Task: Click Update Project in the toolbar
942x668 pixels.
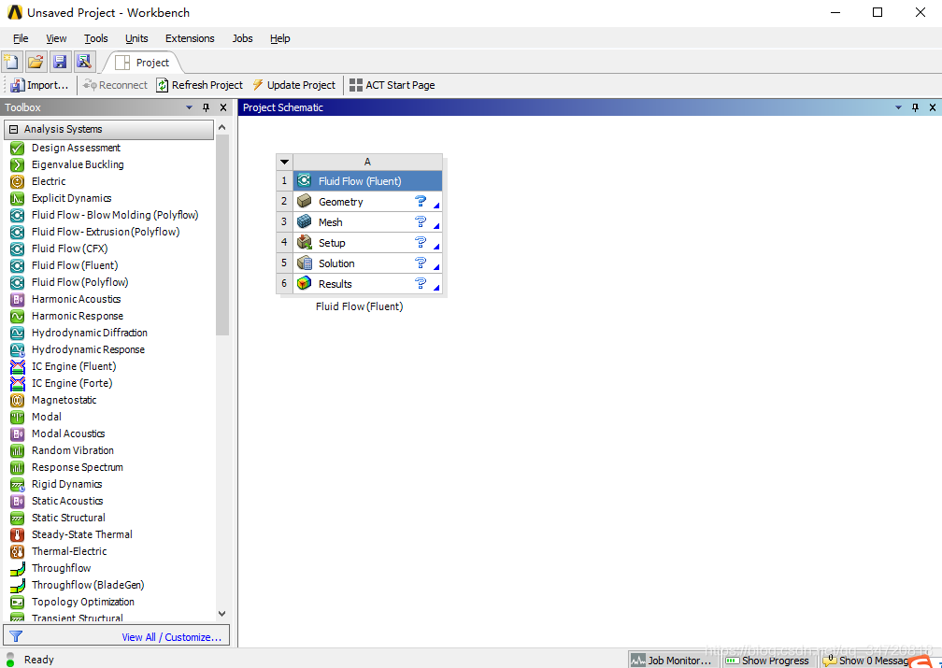Action: (293, 85)
